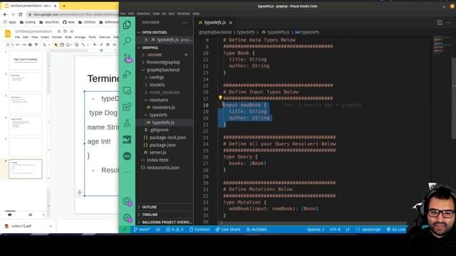Open the Tools menu in Google Slides
The width and height of the screenshot is (456, 256).
(x=92, y=37)
